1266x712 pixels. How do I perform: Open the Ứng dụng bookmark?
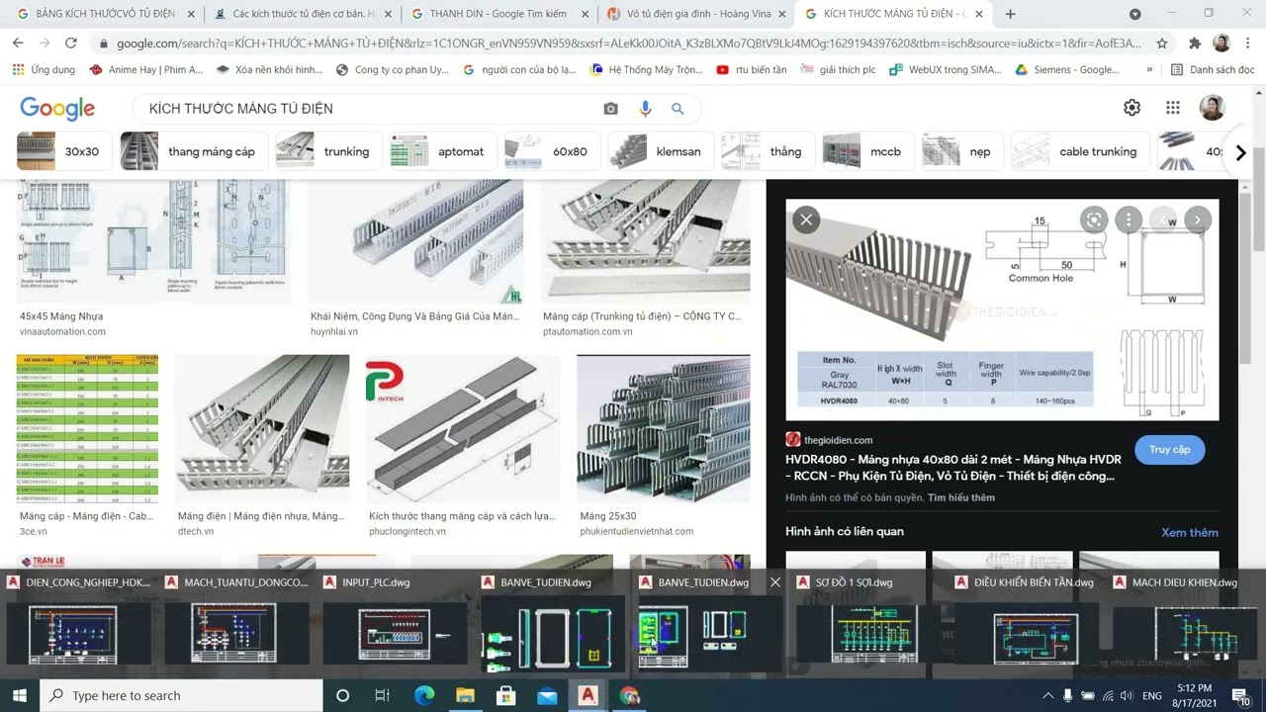[x=44, y=70]
